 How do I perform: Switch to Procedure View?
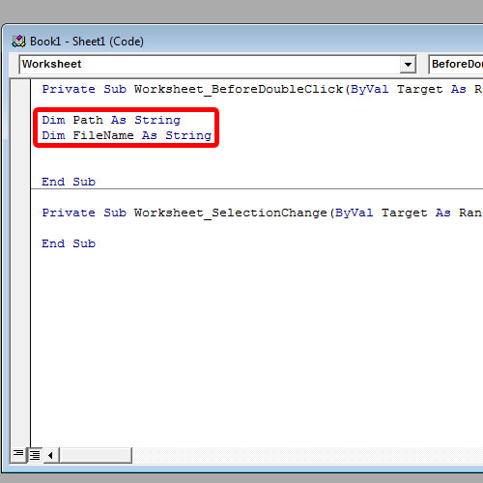click(x=18, y=455)
